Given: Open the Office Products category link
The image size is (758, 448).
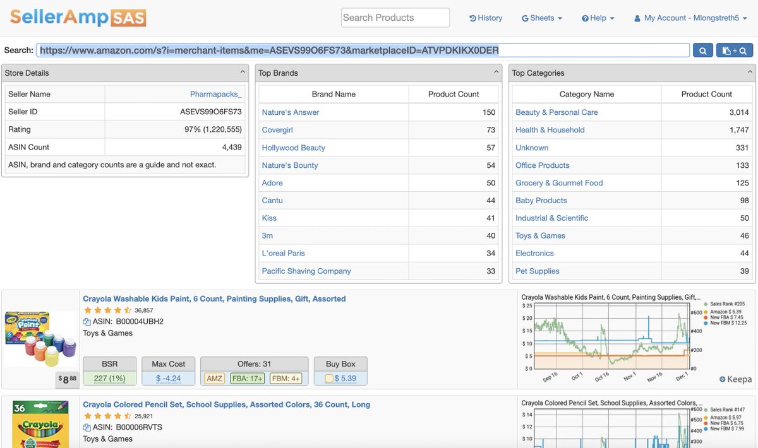Looking at the screenshot, I should tap(543, 165).
